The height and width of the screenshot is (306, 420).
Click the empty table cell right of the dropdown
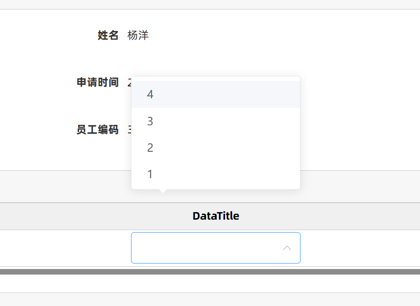[x=360, y=248]
